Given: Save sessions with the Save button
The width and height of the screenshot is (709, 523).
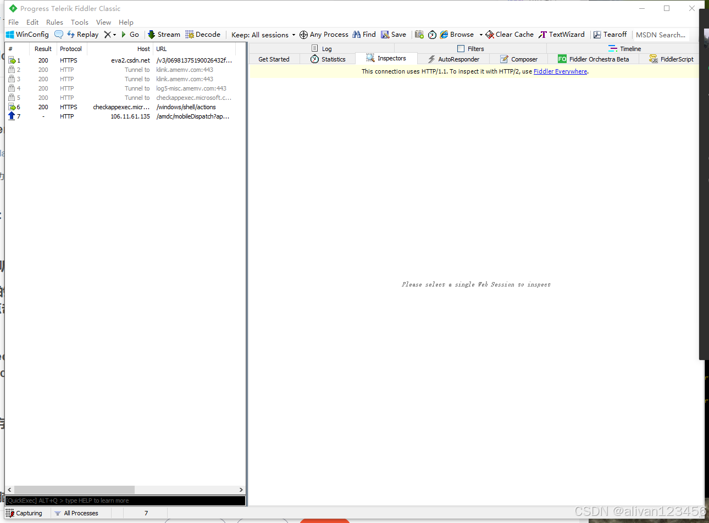Looking at the screenshot, I should click(x=394, y=35).
